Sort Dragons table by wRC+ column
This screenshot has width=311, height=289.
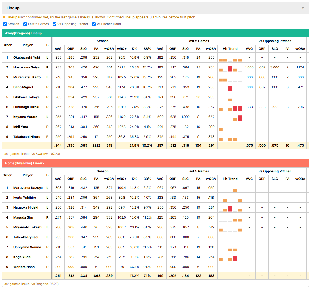(x=122, y=49)
